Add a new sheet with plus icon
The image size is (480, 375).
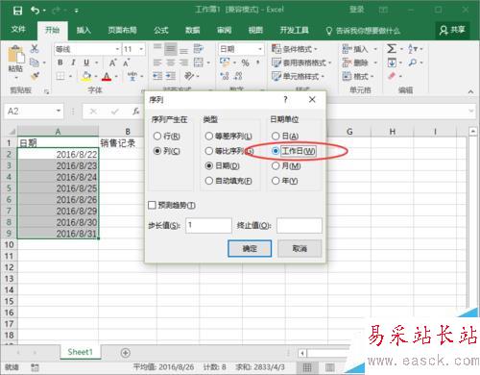tap(126, 353)
